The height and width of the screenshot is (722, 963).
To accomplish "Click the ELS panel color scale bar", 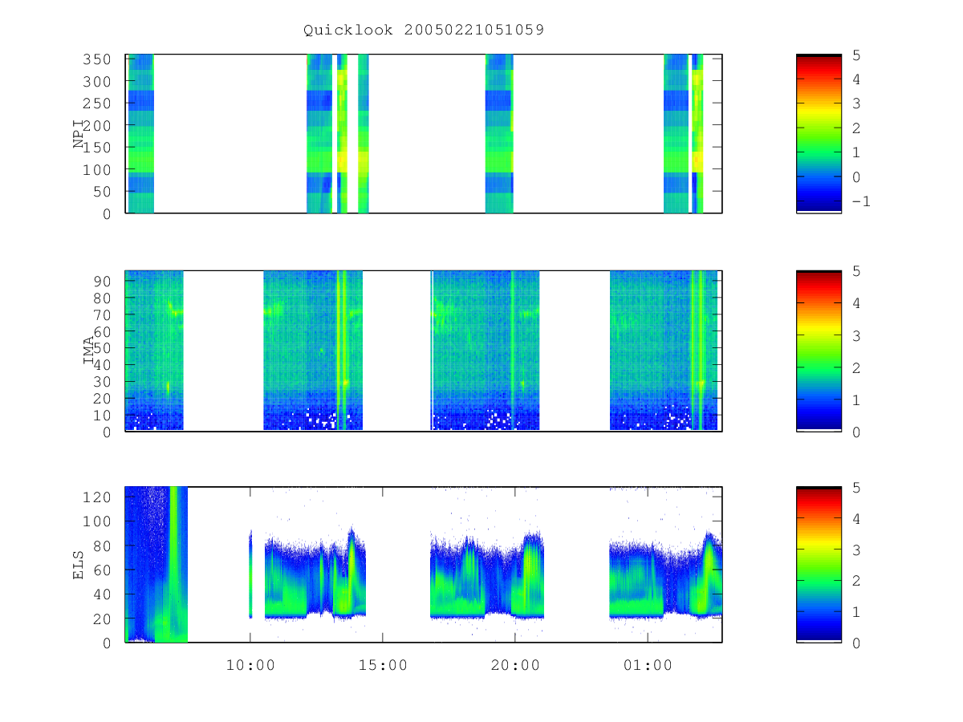I will click(819, 564).
